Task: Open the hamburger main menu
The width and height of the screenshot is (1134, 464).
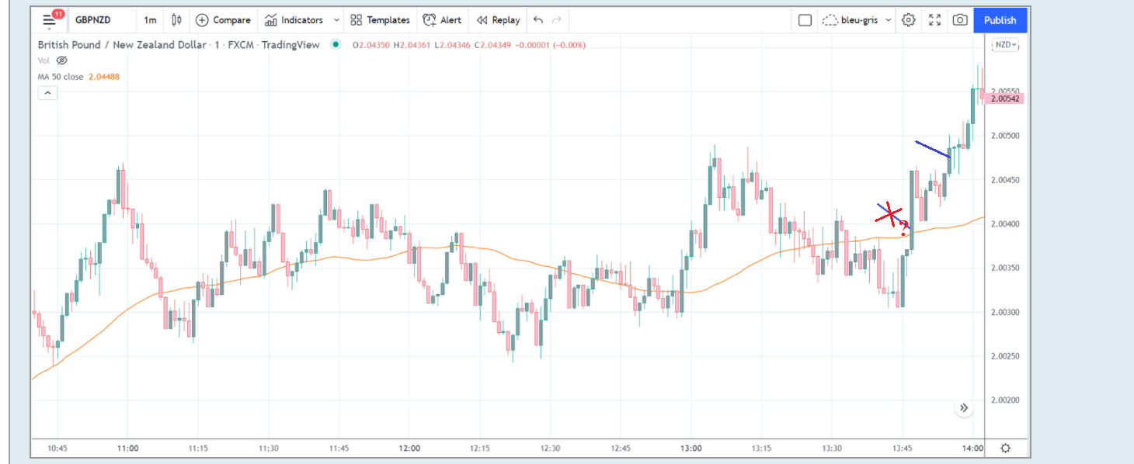Action: [50, 20]
